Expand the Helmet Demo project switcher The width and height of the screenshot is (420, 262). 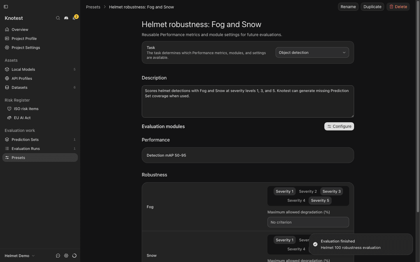20,256
